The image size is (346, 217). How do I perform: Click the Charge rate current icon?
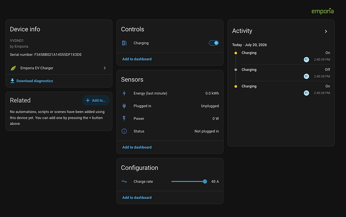[124, 181]
